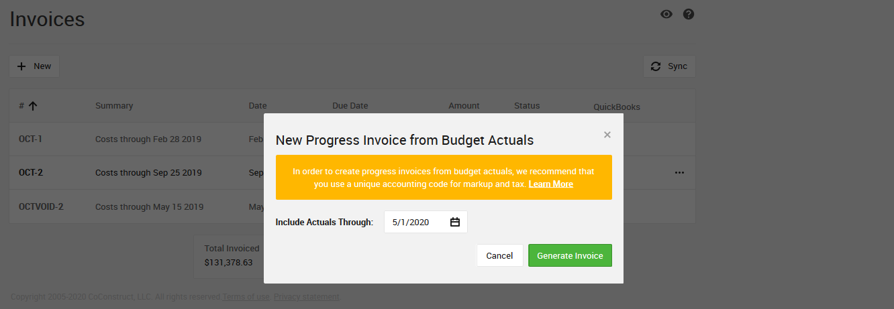Open the help question mark icon
Image resolution: width=894 pixels, height=309 pixels.
tap(689, 14)
